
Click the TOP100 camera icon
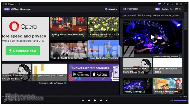click(x=124, y=9)
